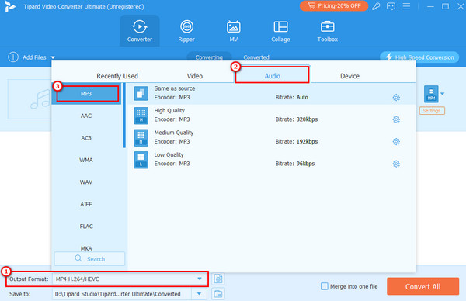Select MP3 in format list
This screenshot has width=466, height=301.
(86, 94)
